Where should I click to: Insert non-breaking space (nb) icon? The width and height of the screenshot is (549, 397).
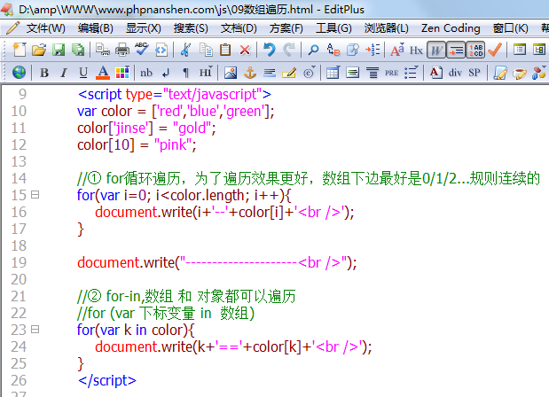146,73
